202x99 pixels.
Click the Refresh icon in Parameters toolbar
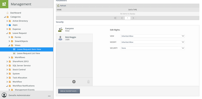(58, 6)
